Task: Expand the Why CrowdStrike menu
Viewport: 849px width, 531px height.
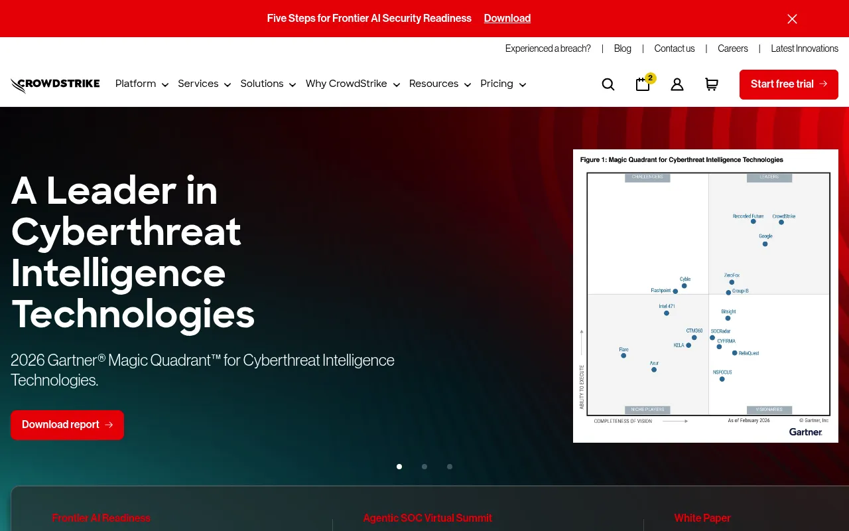Action: [353, 84]
